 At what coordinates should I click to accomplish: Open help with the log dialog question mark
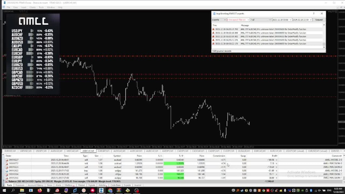coord(314,14)
